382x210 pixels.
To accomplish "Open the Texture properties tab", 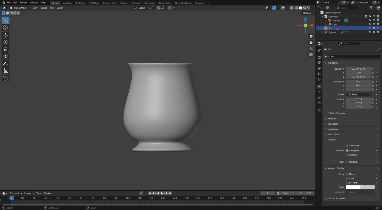I will pyautogui.click(x=319, y=110).
